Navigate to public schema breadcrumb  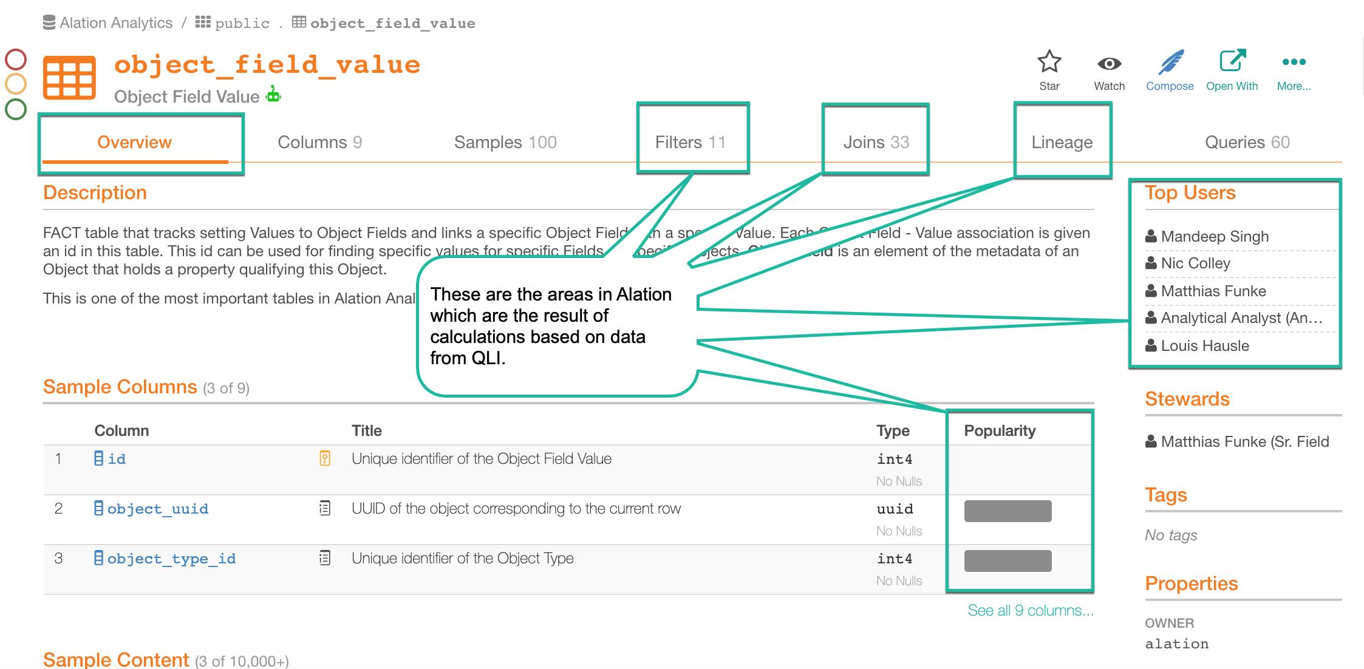point(242,23)
